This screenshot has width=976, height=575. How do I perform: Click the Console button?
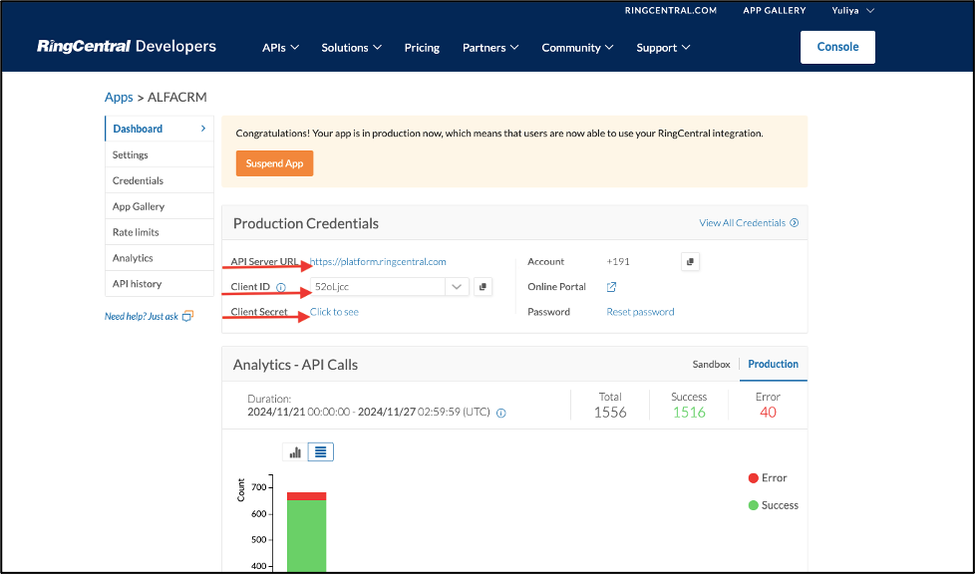click(837, 47)
